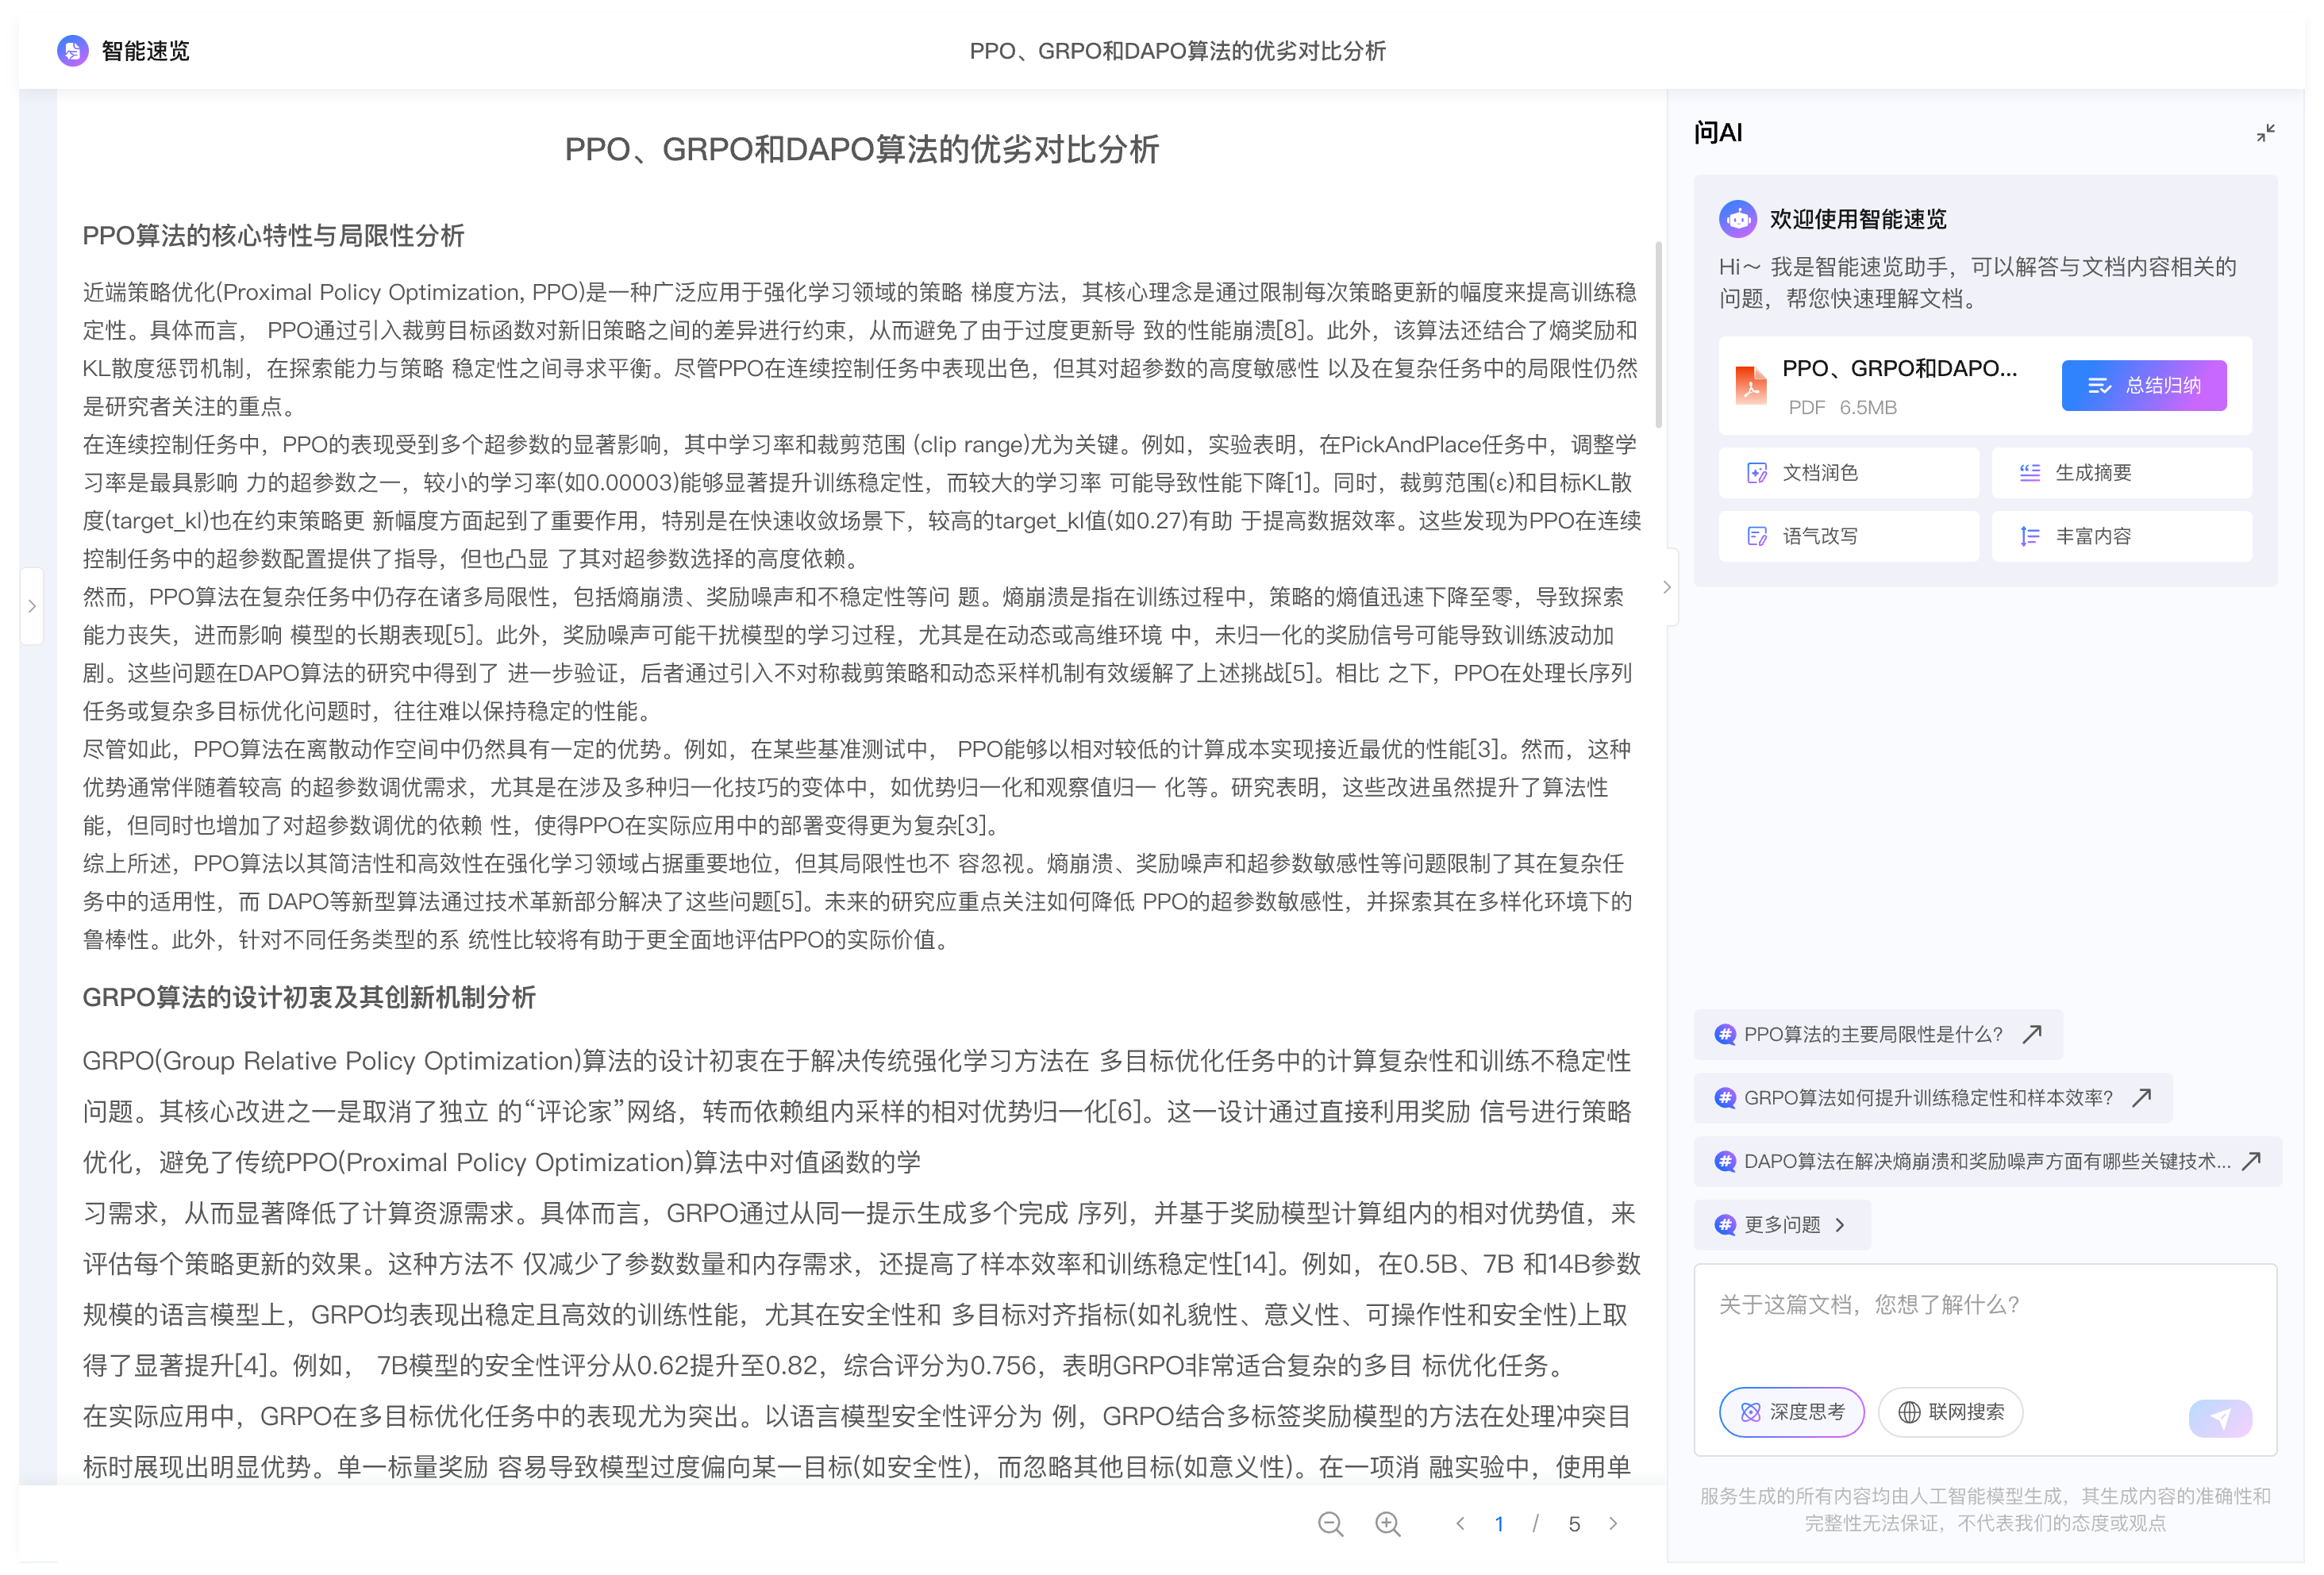Click the 丰富内容 icon
This screenshot has width=2324, height=1575.
tap(2029, 536)
